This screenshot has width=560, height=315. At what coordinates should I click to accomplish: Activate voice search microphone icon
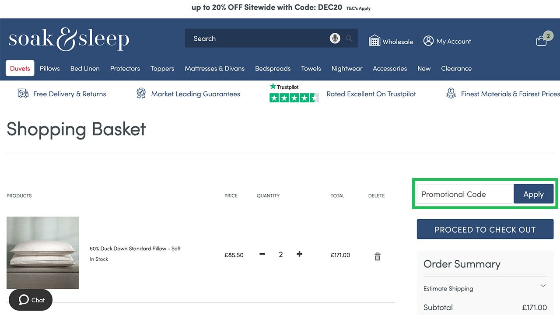click(335, 38)
